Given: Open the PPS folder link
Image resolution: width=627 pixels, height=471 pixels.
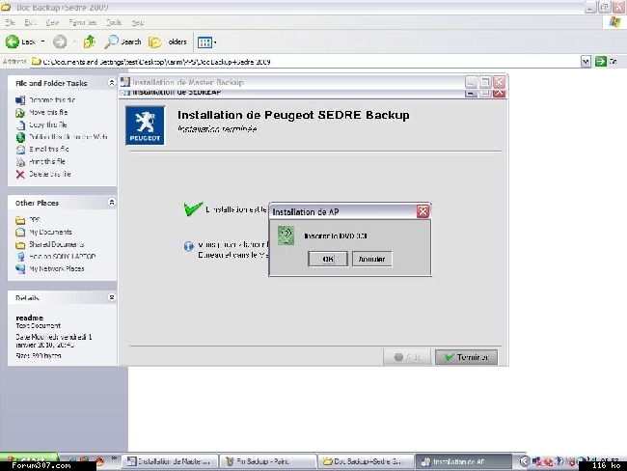Looking at the screenshot, I should (35, 220).
